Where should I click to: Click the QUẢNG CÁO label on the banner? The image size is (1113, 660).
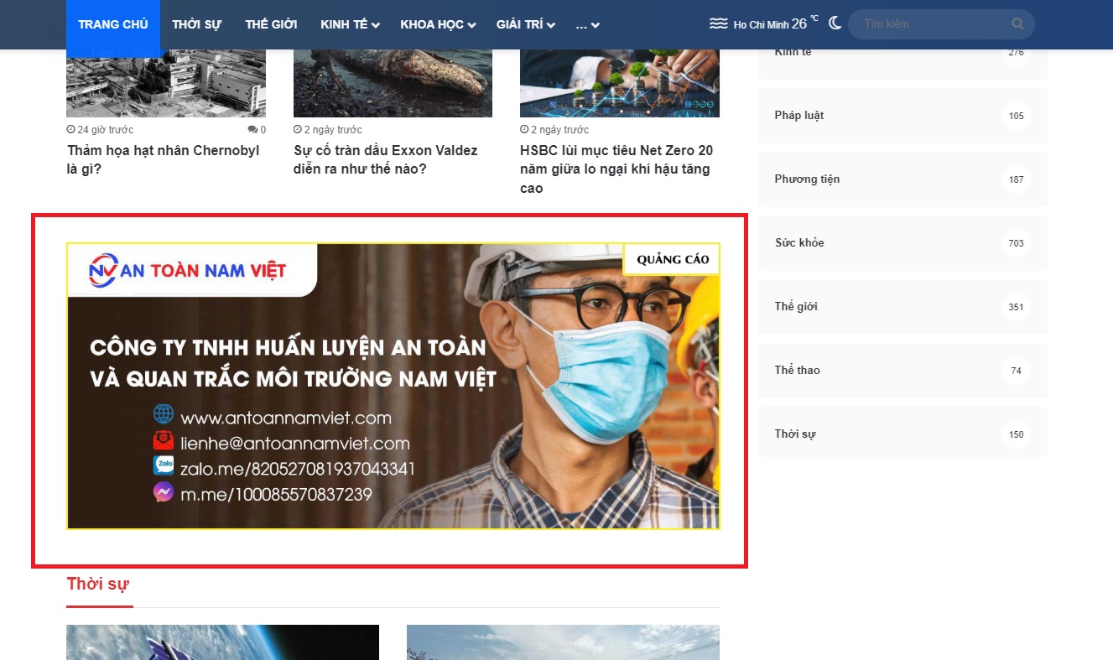pyautogui.click(x=673, y=259)
